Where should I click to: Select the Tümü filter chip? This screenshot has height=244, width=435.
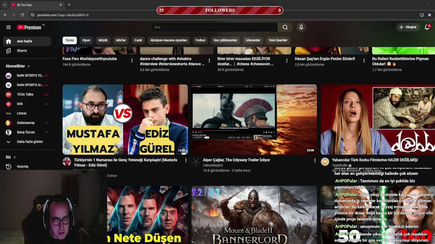pyautogui.click(x=70, y=40)
